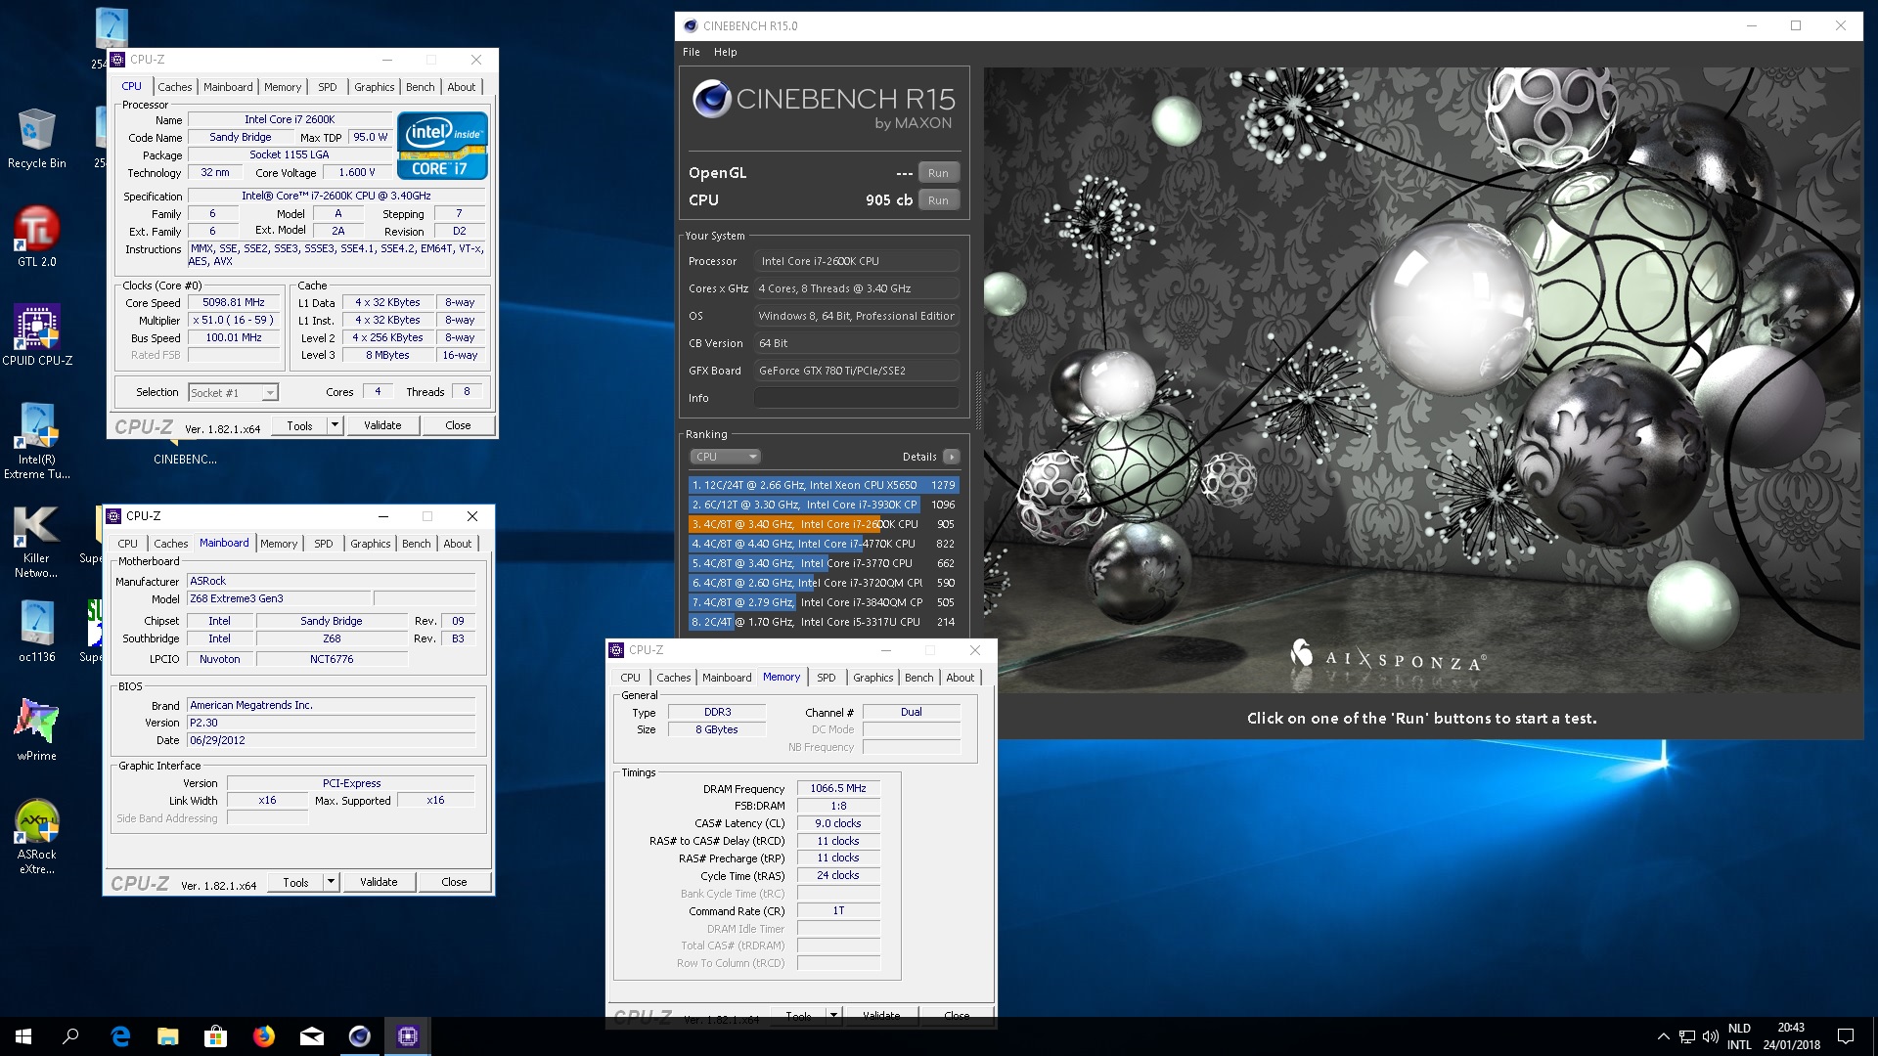Show hidden system tray icons
The image size is (1878, 1056).
click(1663, 1036)
